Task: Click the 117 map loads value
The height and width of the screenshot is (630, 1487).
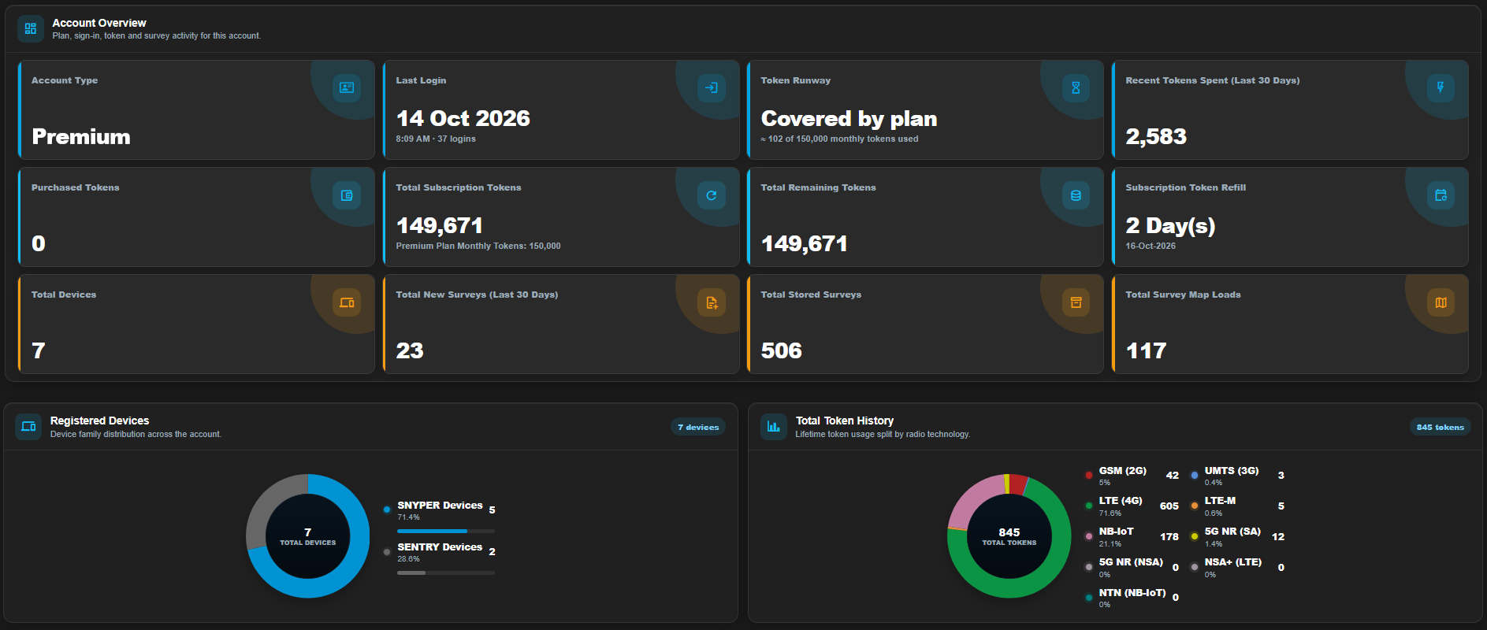Action: tap(1146, 350)
